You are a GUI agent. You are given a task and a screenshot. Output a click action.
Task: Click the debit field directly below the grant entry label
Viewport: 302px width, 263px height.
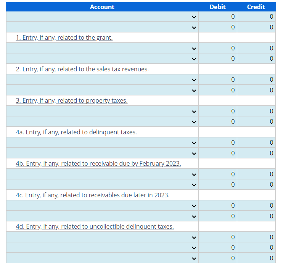218,48
